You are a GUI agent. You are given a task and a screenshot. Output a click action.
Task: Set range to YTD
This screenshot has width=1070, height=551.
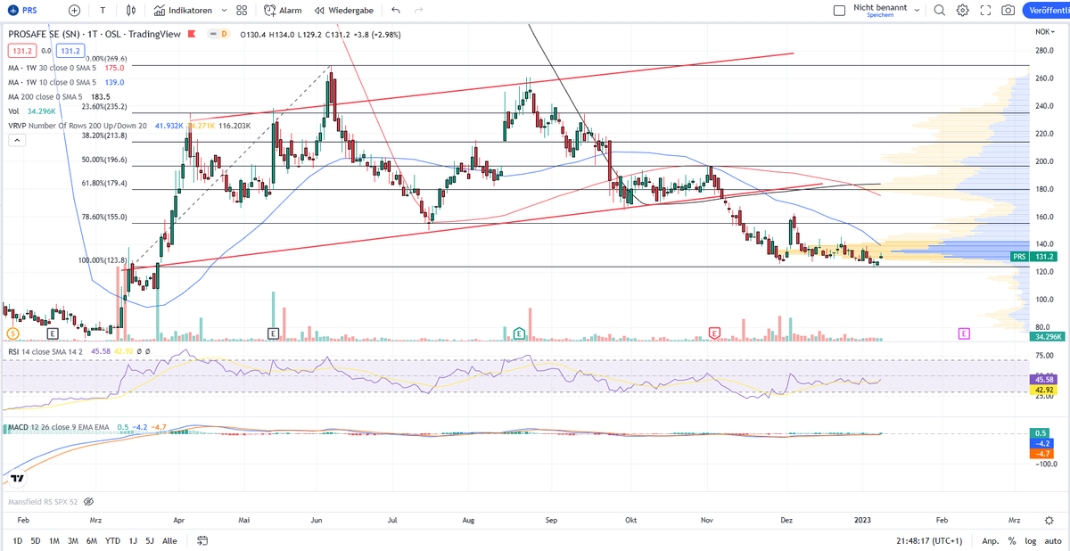(113, 540)
